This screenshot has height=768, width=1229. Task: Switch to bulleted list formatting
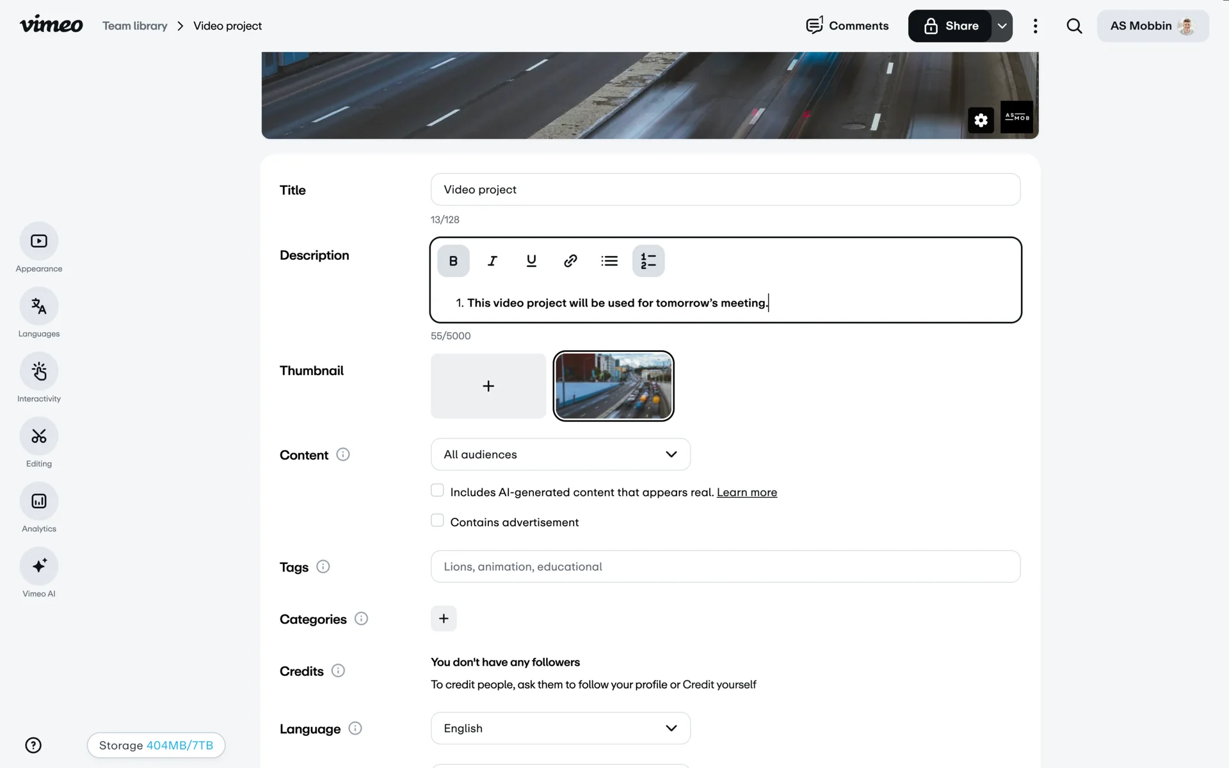609,261
